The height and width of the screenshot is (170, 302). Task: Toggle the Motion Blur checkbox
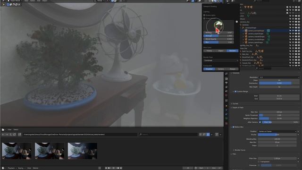[x=233, y=127]
